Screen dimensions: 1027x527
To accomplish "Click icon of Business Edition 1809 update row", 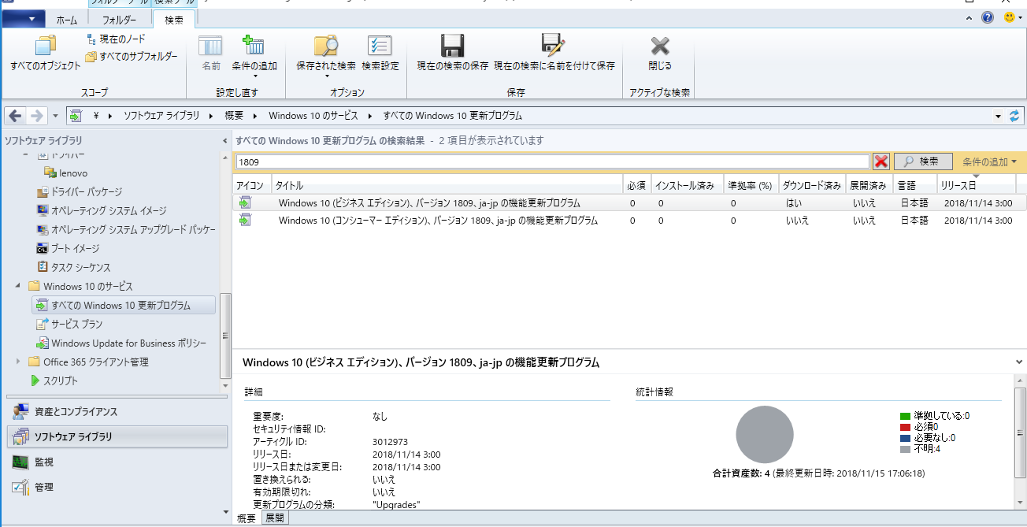I will point(245,202).
